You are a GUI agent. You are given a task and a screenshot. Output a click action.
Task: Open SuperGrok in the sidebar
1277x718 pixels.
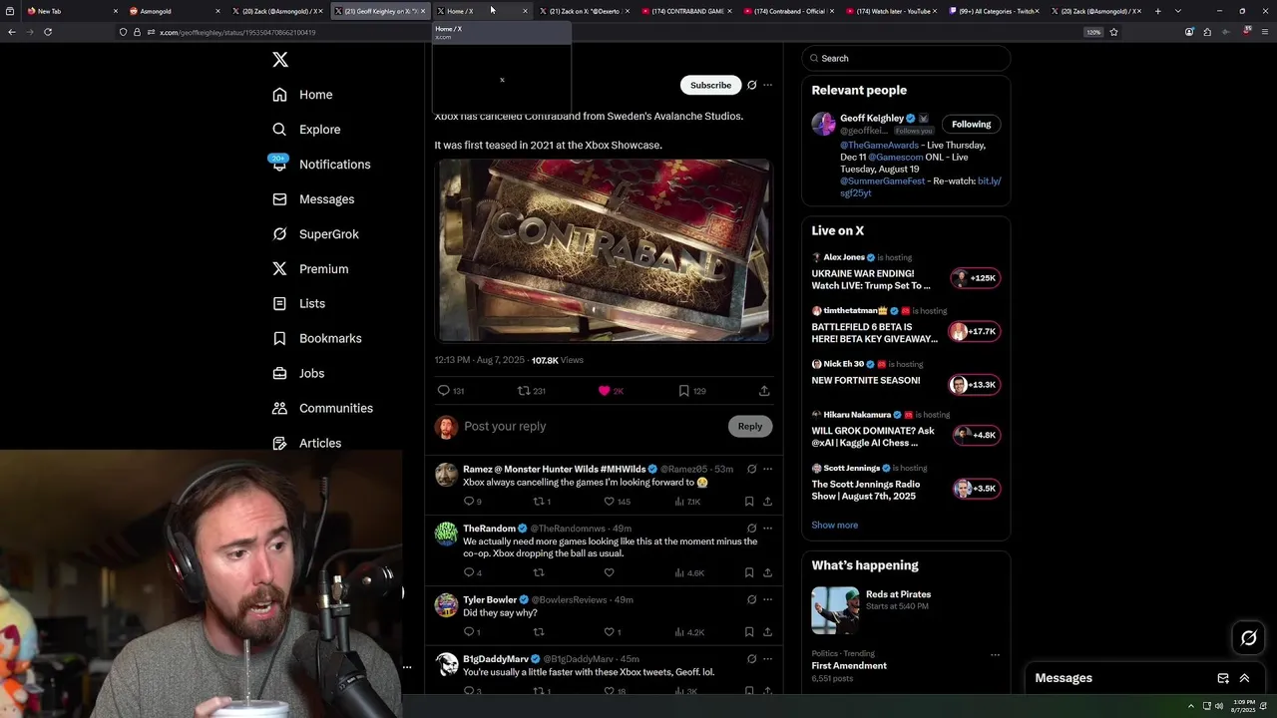(x=315, y=234)
